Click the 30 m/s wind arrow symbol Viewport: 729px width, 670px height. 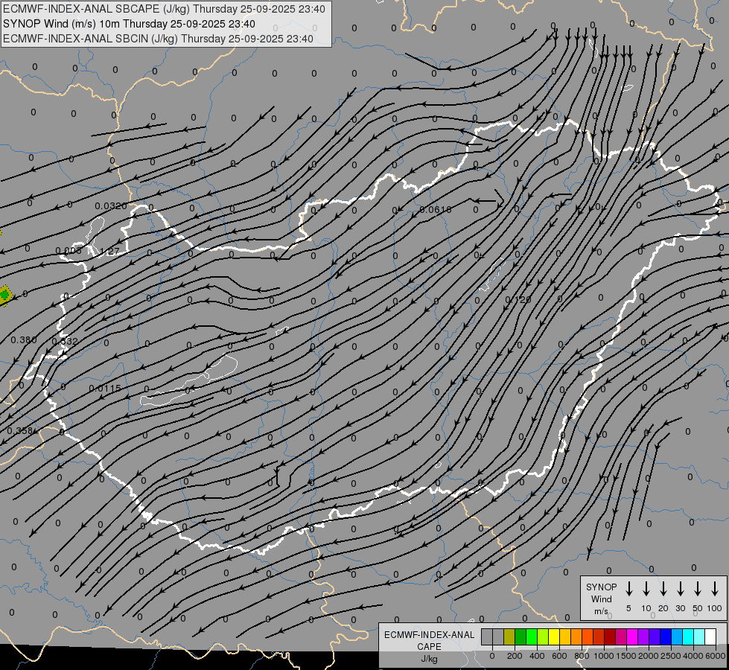tap(681, 589)
